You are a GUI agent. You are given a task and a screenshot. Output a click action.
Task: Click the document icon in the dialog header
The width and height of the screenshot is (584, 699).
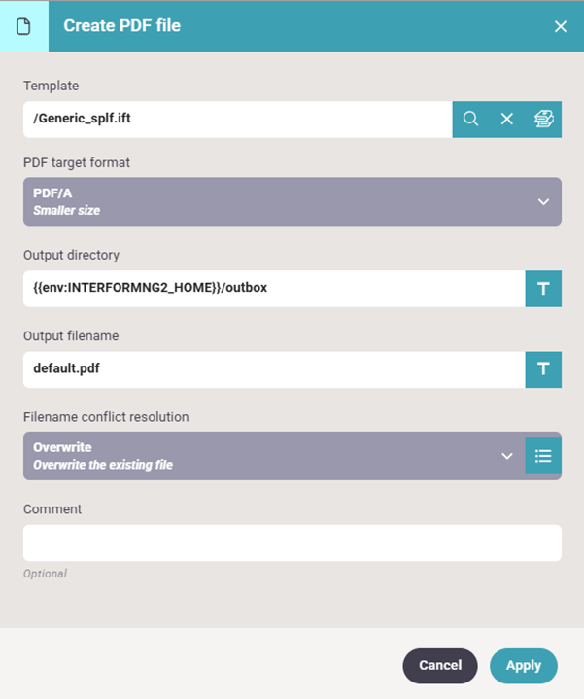pyautogui.click(x=23, y=26)
